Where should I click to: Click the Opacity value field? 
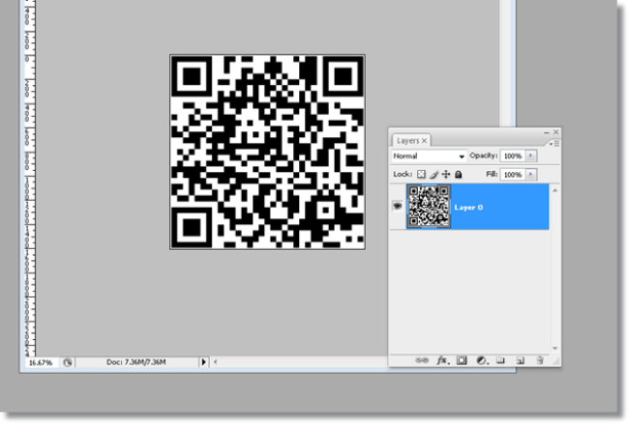tap(513, 155)
